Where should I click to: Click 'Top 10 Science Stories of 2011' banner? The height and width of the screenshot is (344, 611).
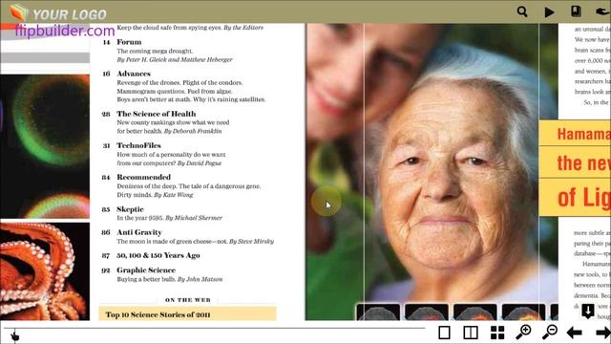pyautogui.click(x=187, y=314)
